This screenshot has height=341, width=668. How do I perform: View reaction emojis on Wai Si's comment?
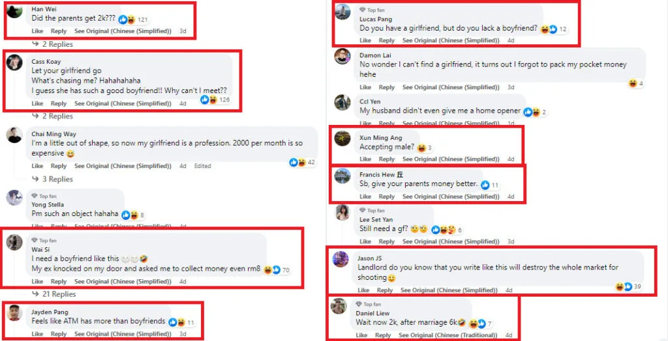click(271, 269)
